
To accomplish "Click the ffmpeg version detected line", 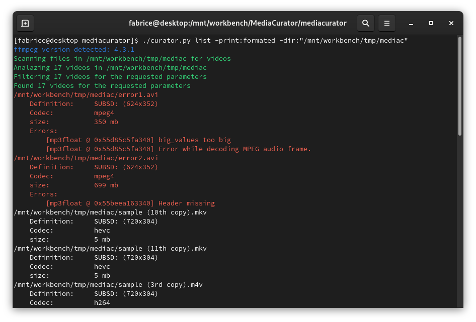I will (x=74, y=50).
